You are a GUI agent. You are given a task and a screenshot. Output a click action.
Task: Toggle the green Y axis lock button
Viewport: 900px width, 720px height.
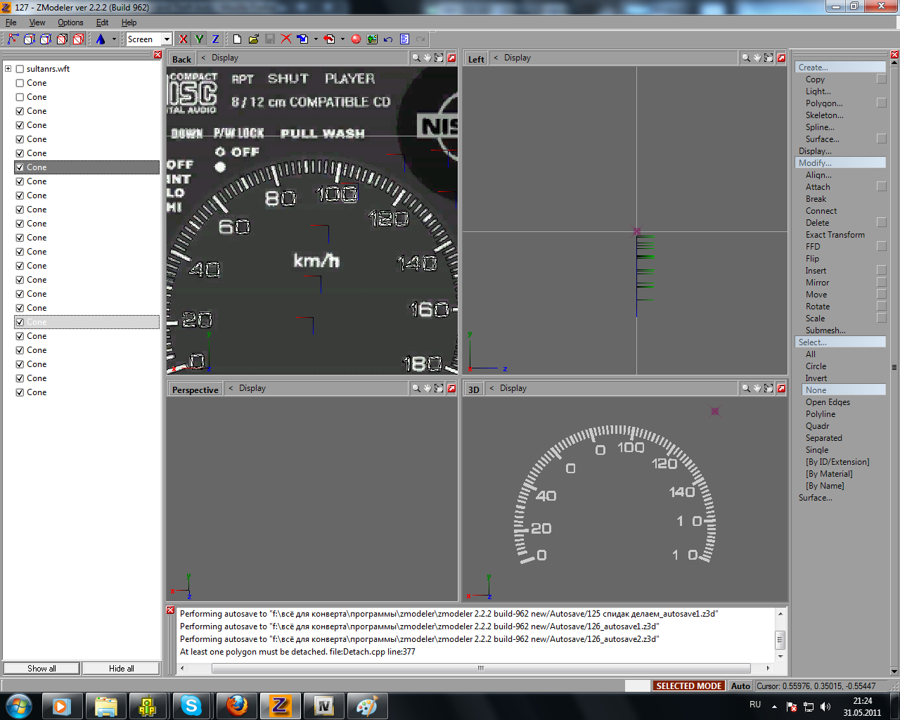(199, 39)
